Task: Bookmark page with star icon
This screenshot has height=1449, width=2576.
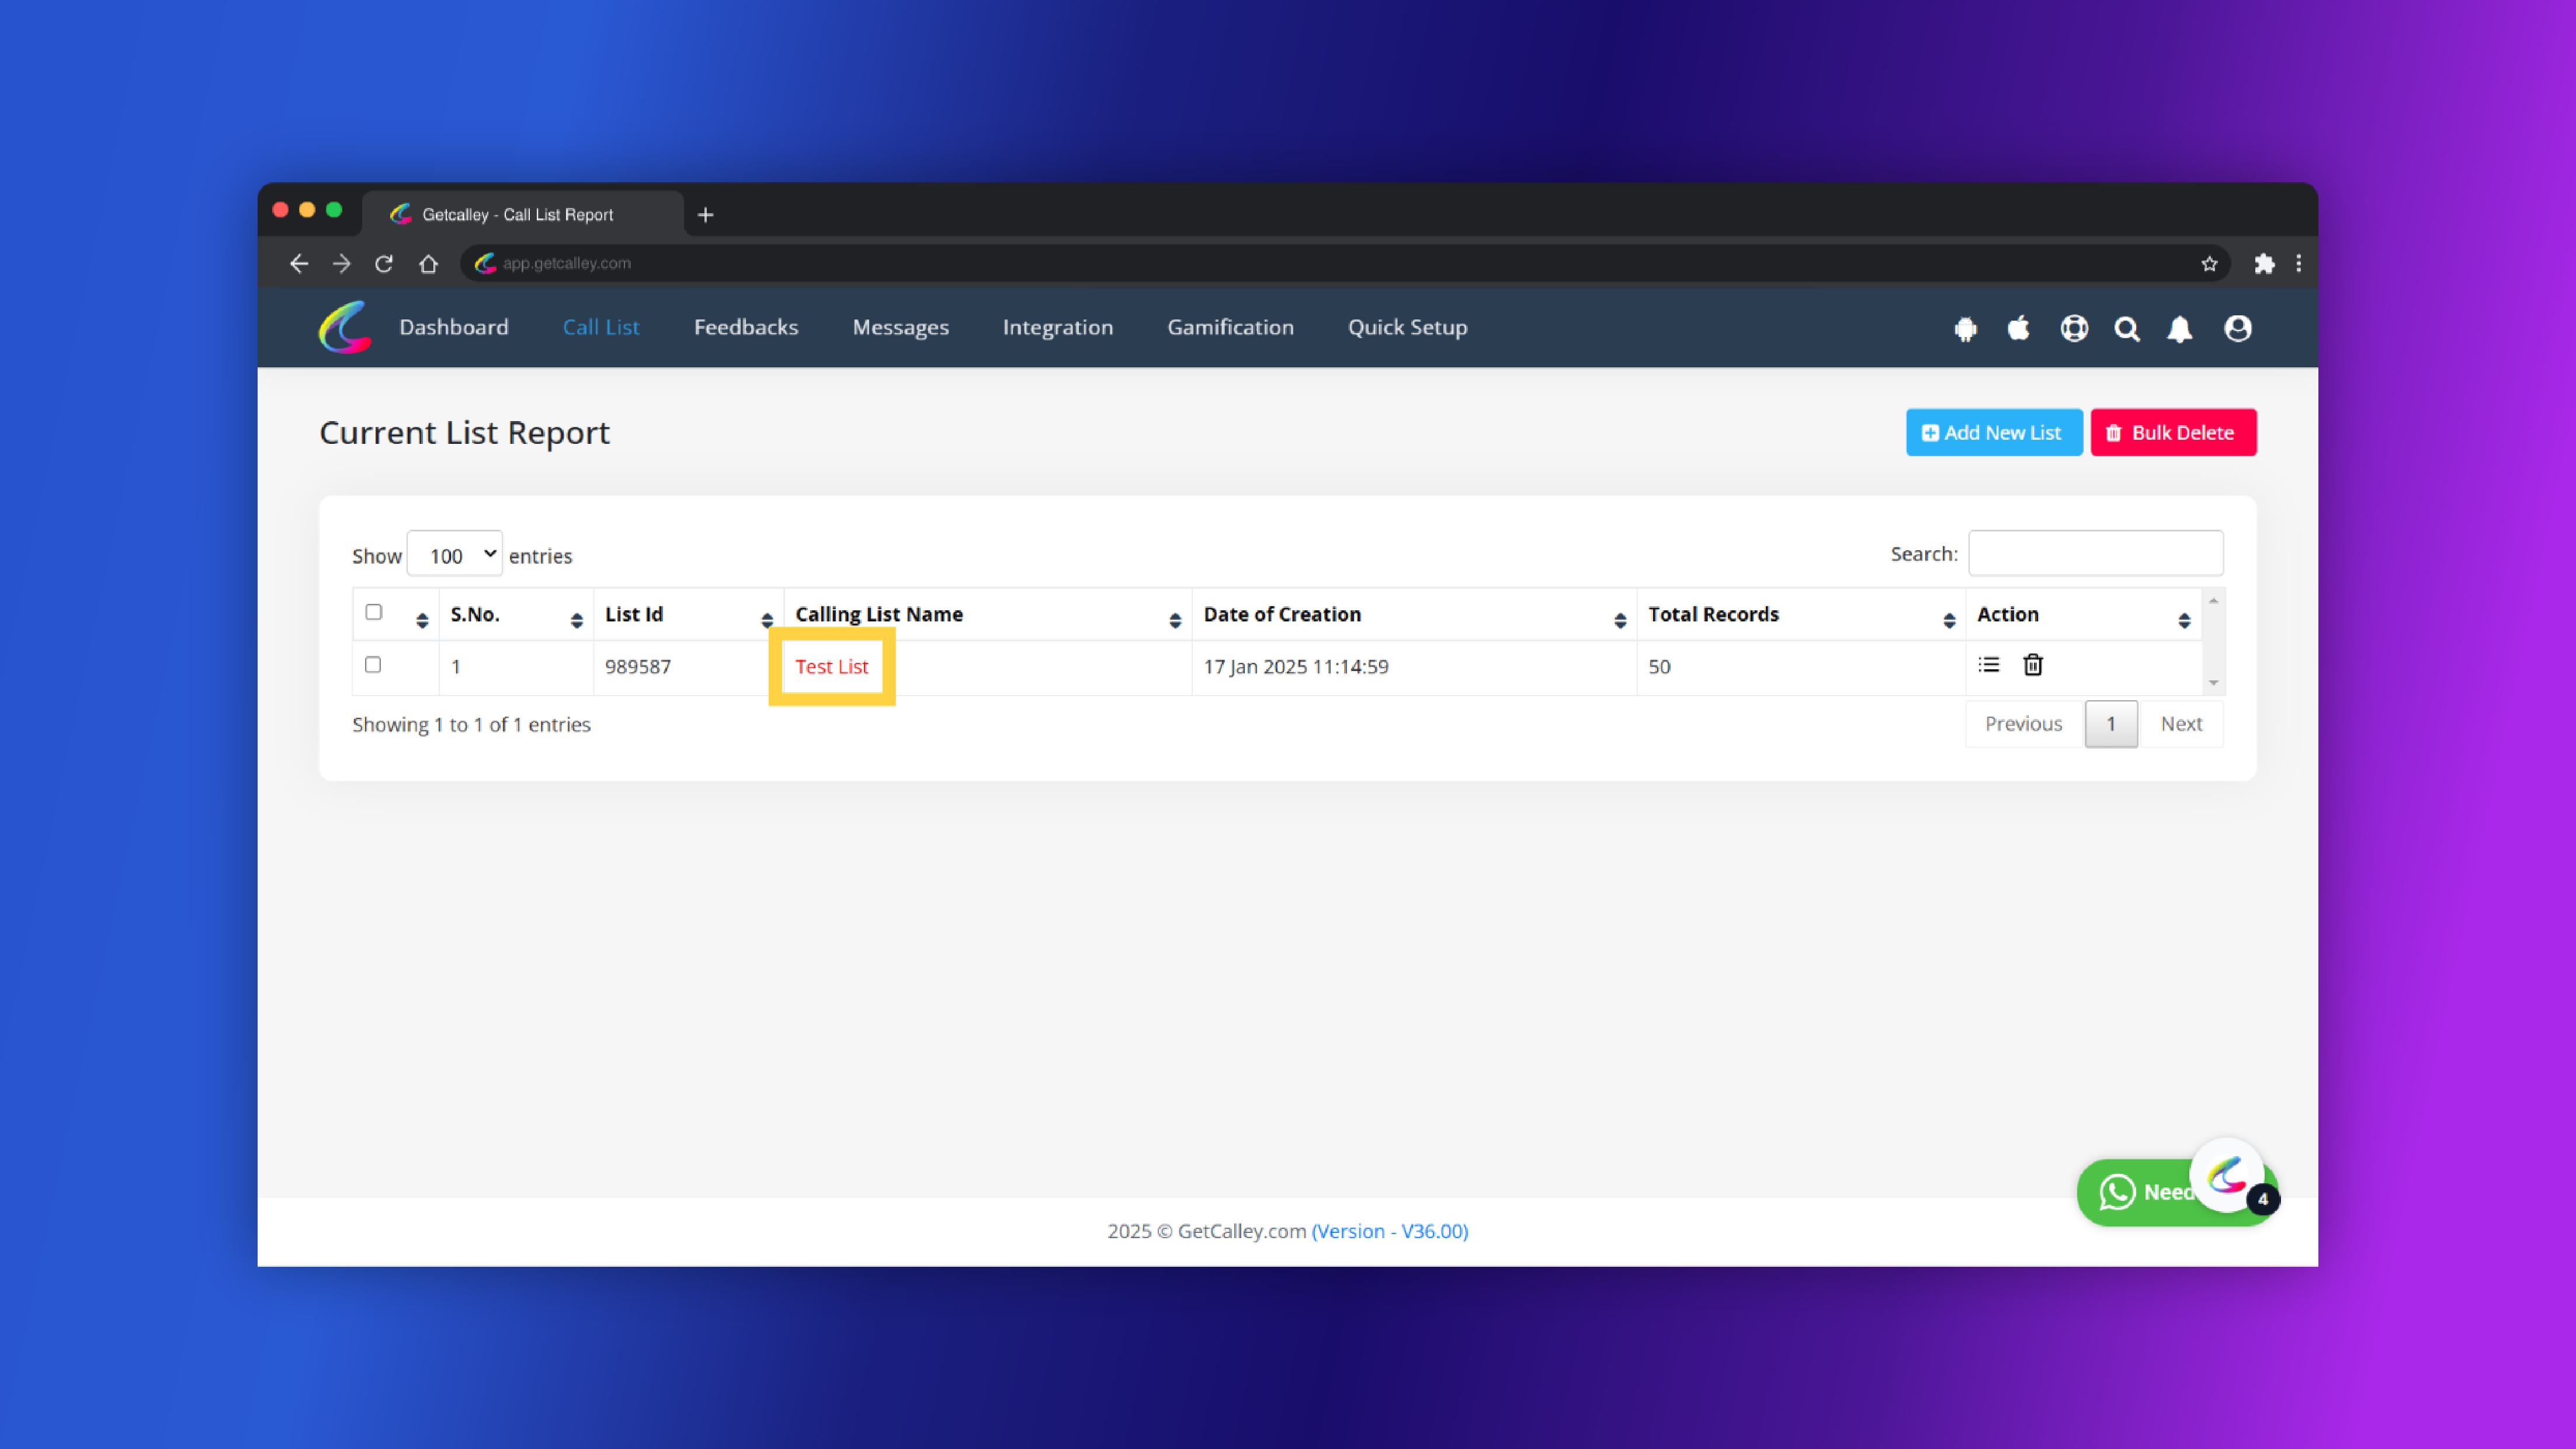Action: [x=2209, y=264]
